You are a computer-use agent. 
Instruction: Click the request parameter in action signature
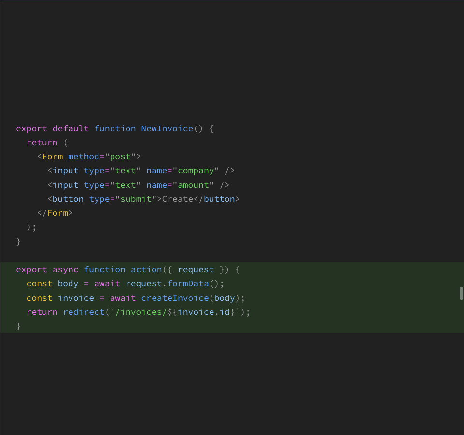click(196, 269)
